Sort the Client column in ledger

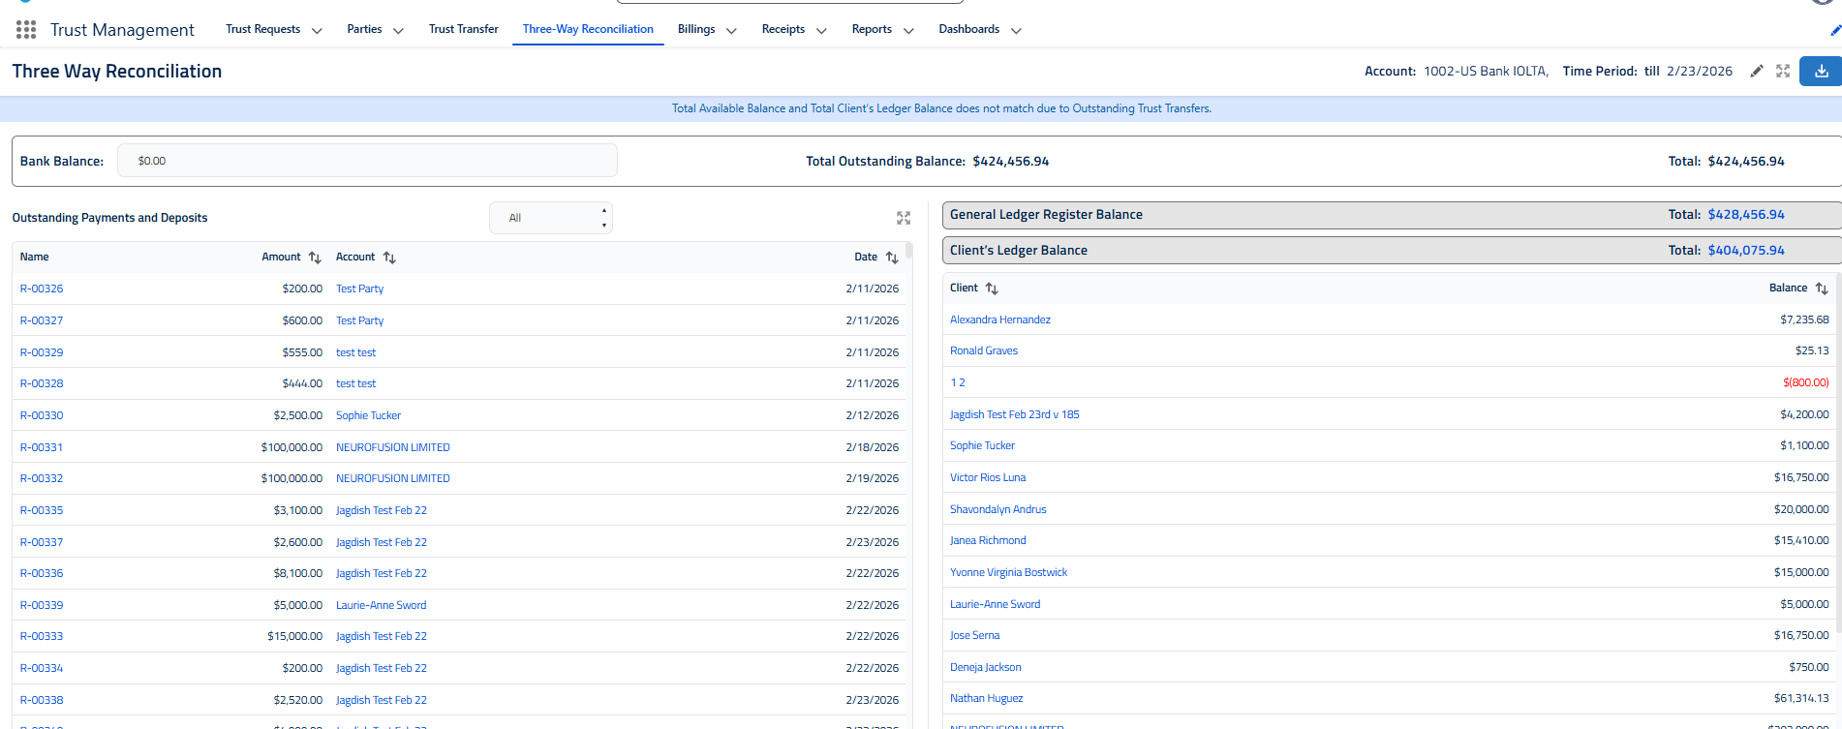click(992, 289)
